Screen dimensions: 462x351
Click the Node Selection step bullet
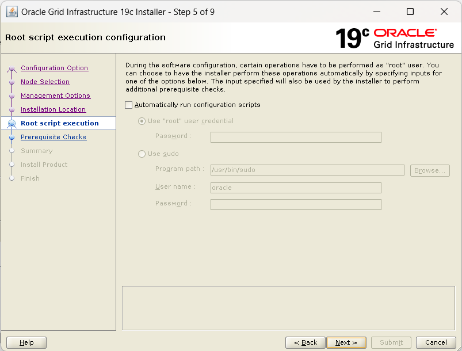click(12, 82)
